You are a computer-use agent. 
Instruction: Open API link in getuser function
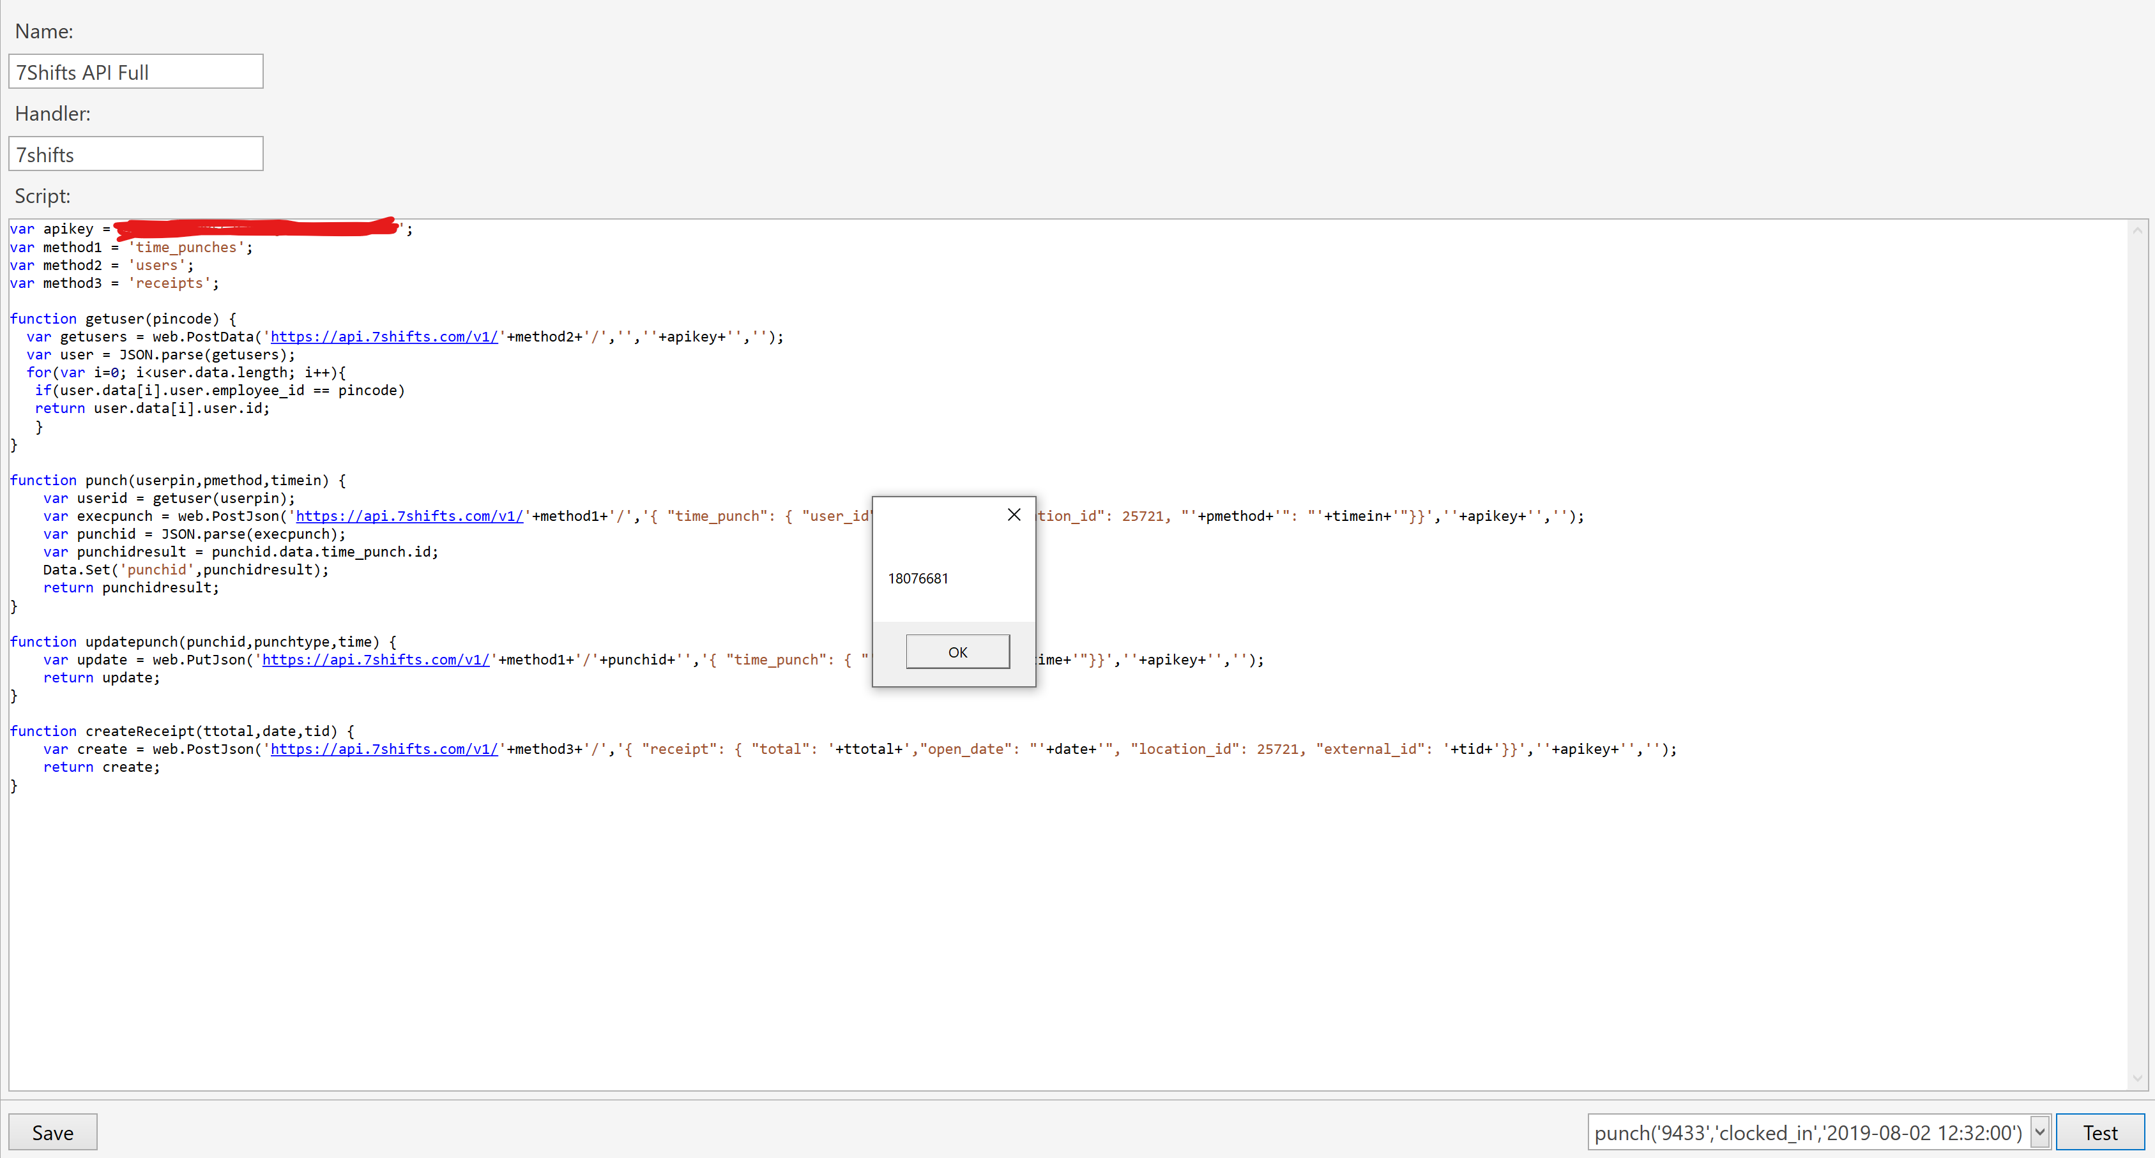pos(384,336)
